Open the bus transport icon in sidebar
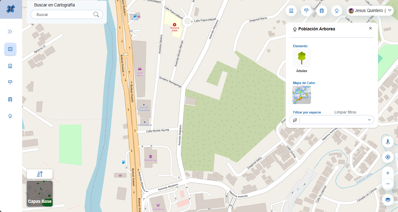Image resolution: width=398 pixels, height=212 pixels. [10, 99]
